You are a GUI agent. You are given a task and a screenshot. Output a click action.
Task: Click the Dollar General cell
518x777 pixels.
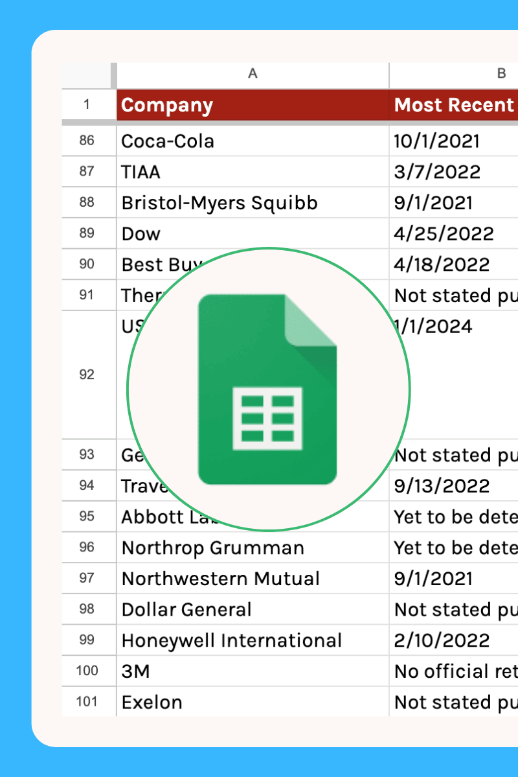[253, 609]
